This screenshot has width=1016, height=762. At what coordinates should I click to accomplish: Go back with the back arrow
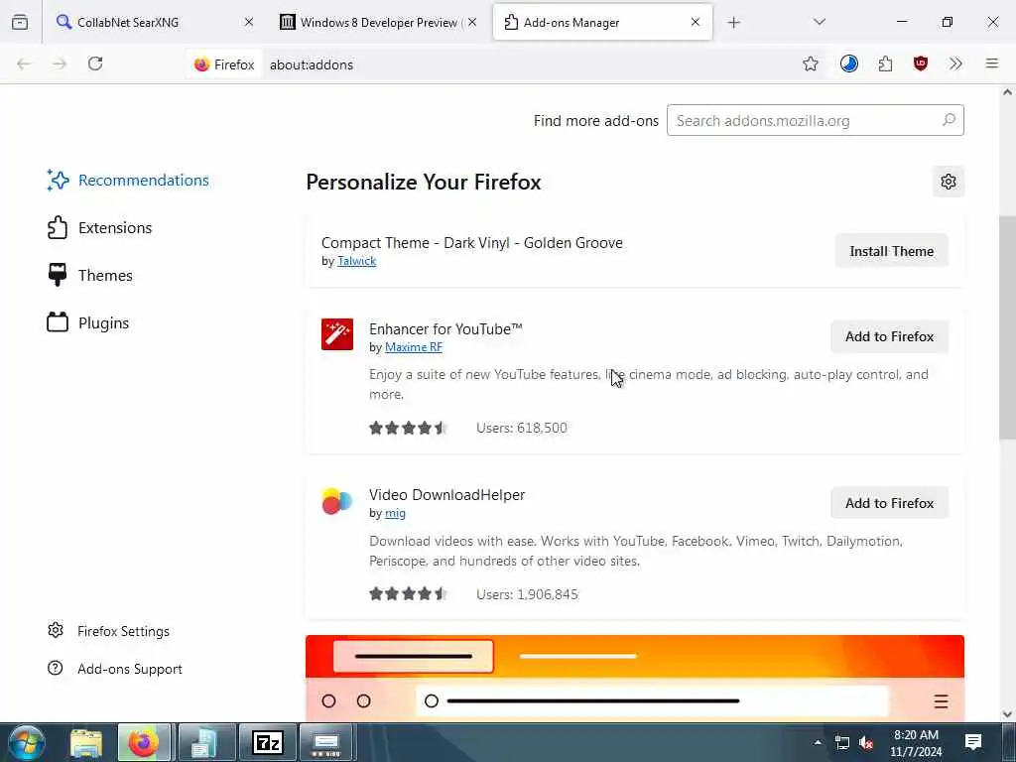click(24, 63)
